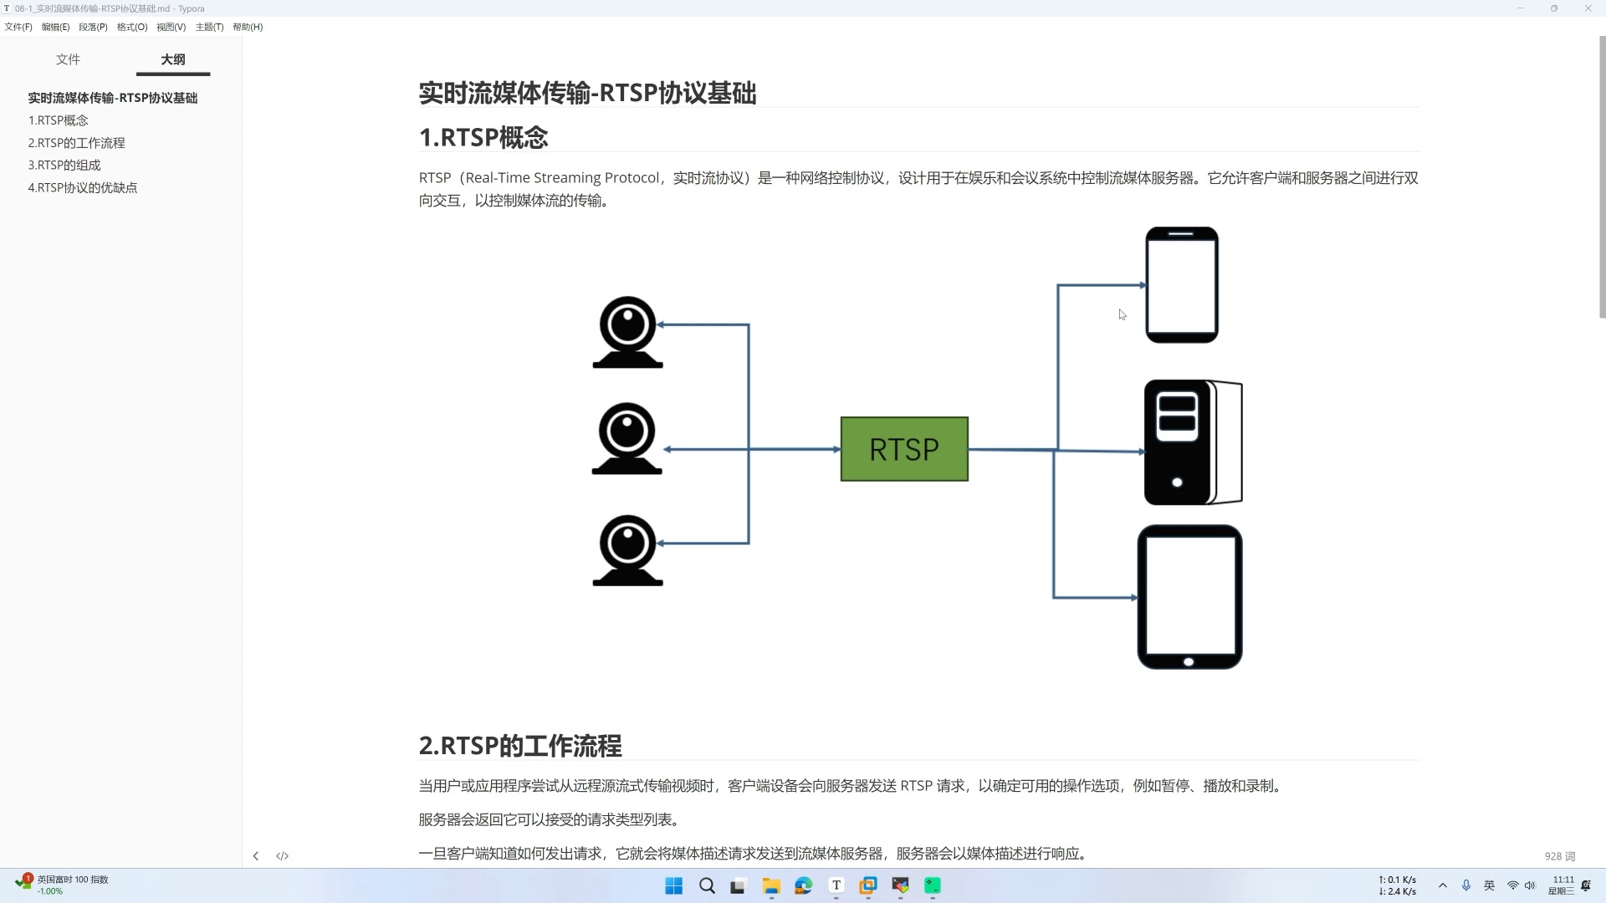
Task: Open File Explorer from the taskbar
Action: tap(771, 885)
